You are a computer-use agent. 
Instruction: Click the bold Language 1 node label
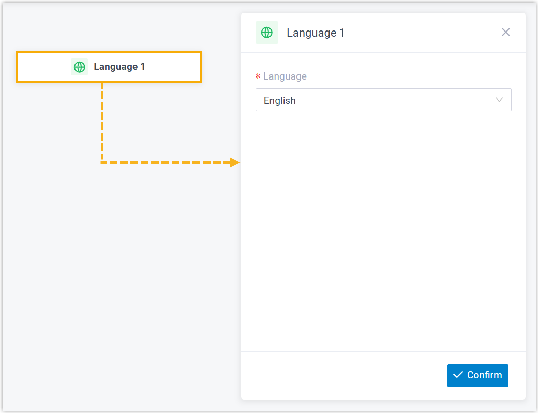point(119,67)
